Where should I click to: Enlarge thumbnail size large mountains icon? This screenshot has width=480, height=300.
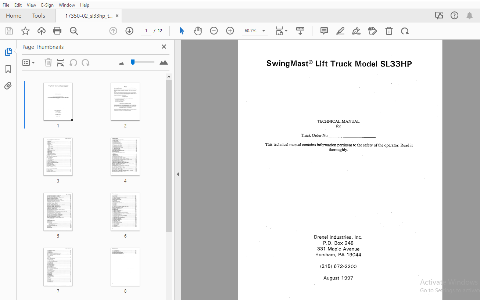164,62
